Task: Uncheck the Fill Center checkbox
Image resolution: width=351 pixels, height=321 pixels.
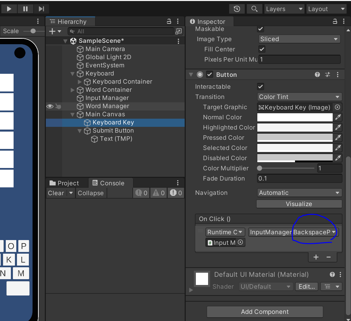Action: click(x=262, y=49)
